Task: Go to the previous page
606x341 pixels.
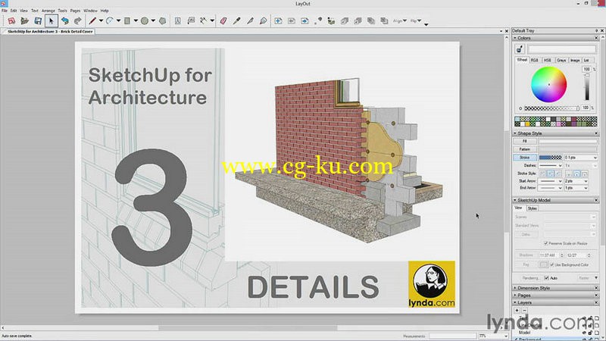Action: point(292,21)
